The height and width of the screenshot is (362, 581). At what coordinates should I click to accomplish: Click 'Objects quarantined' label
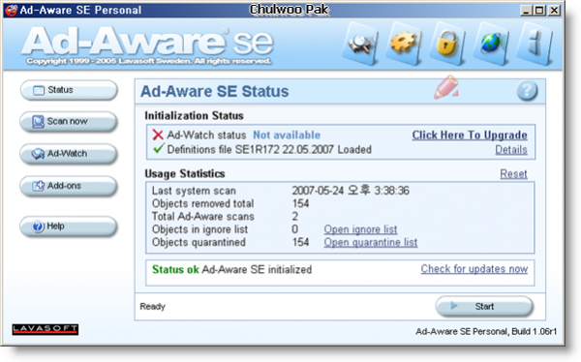pyautogui.click(x=199, y=242)
